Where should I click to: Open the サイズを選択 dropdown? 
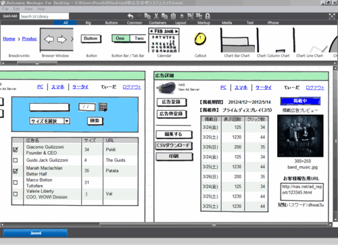[x=50, y=121]
